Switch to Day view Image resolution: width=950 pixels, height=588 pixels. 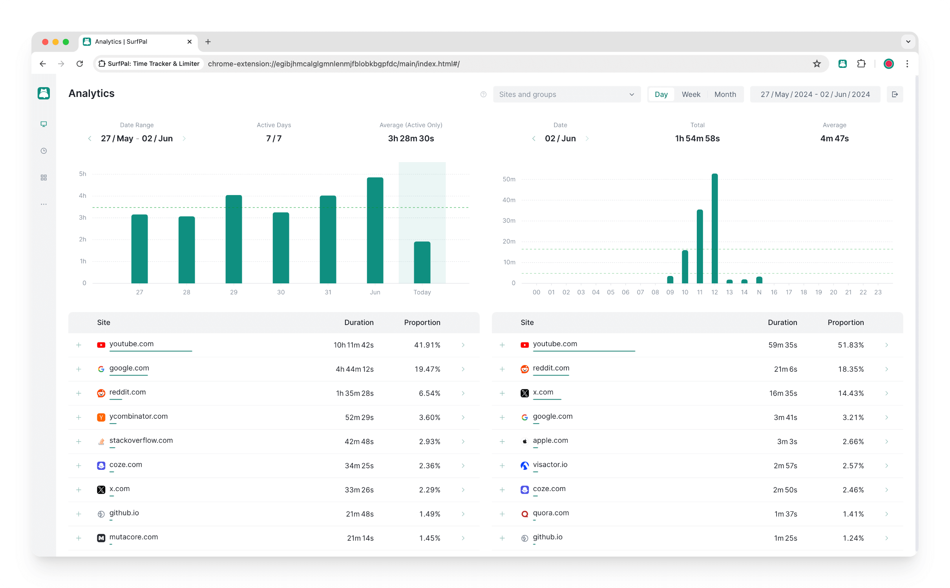(x=661, y=94)
